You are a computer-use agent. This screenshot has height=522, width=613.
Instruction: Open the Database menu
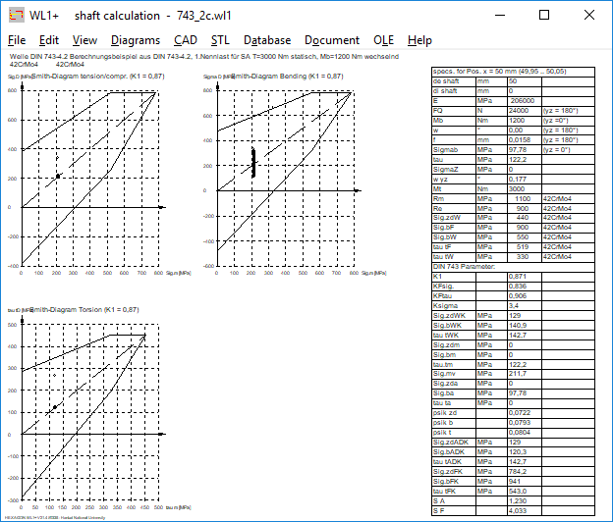[267, 40]
